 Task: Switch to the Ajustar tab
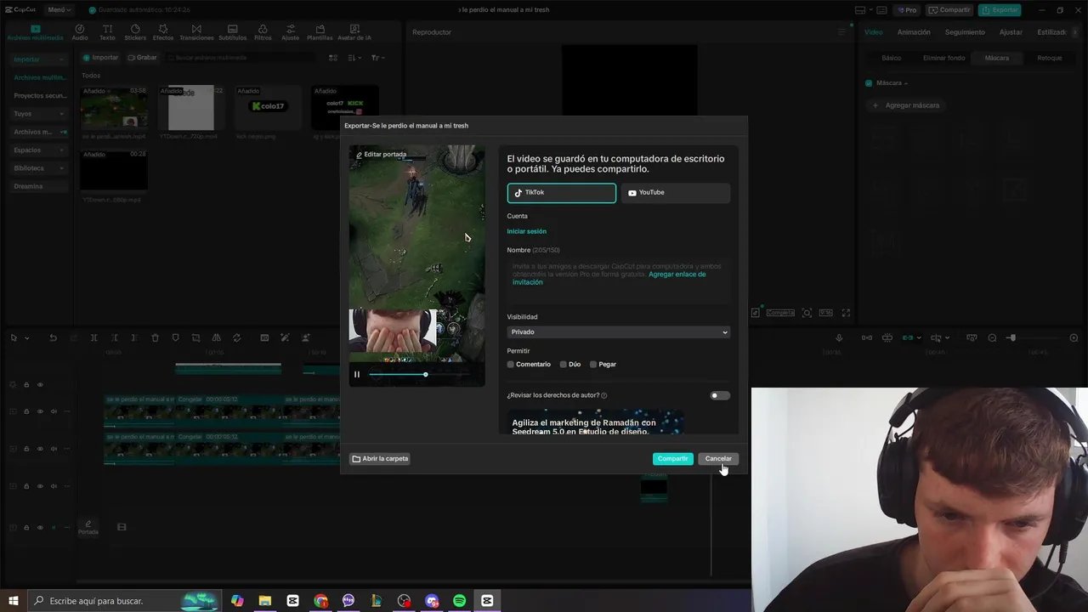coord(1011,32)
